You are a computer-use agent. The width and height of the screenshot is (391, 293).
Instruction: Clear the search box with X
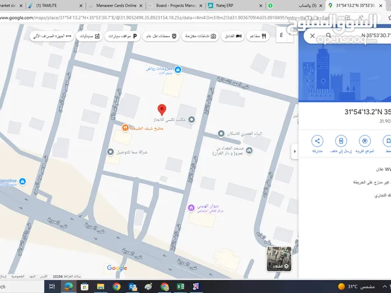[312, 35]
